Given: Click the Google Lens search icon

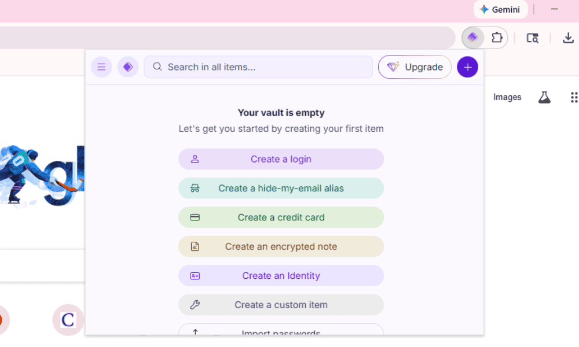Looking at the screenshot, I should pos(532,38).
